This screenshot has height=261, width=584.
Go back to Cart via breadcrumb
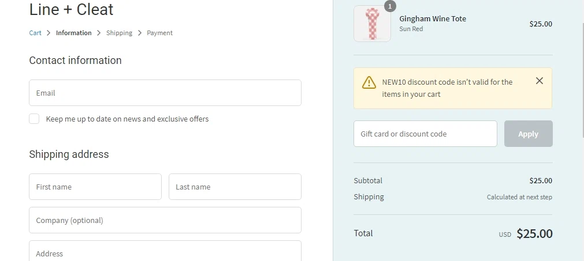(x=35, y=33)
